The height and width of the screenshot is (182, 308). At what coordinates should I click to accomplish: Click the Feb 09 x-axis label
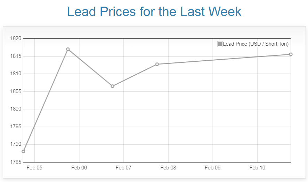pyautogui.click(x=213, y=168)
